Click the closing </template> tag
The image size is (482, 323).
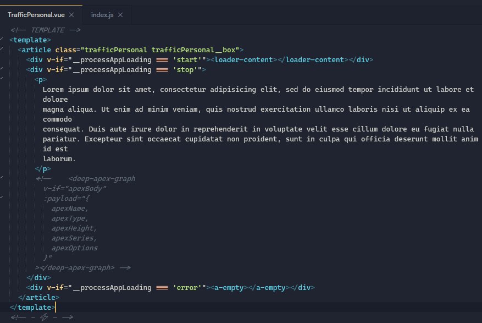point(32,307)
